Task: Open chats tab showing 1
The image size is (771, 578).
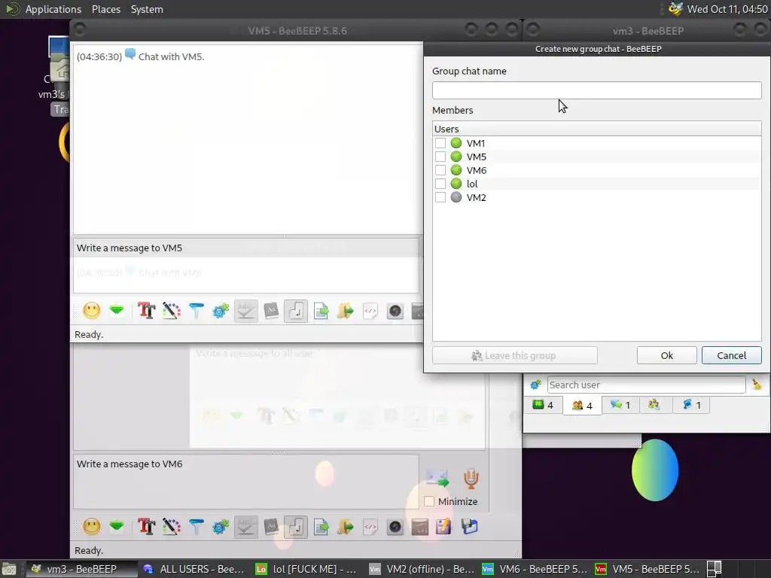Action: point(620,405)
